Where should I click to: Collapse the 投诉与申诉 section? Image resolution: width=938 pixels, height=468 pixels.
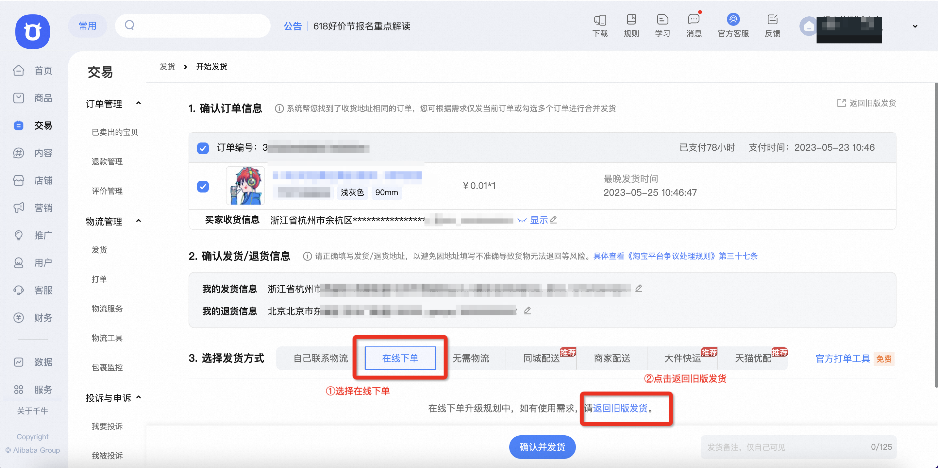tap(138, 397)
